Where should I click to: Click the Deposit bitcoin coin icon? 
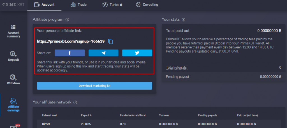(13, 54)
